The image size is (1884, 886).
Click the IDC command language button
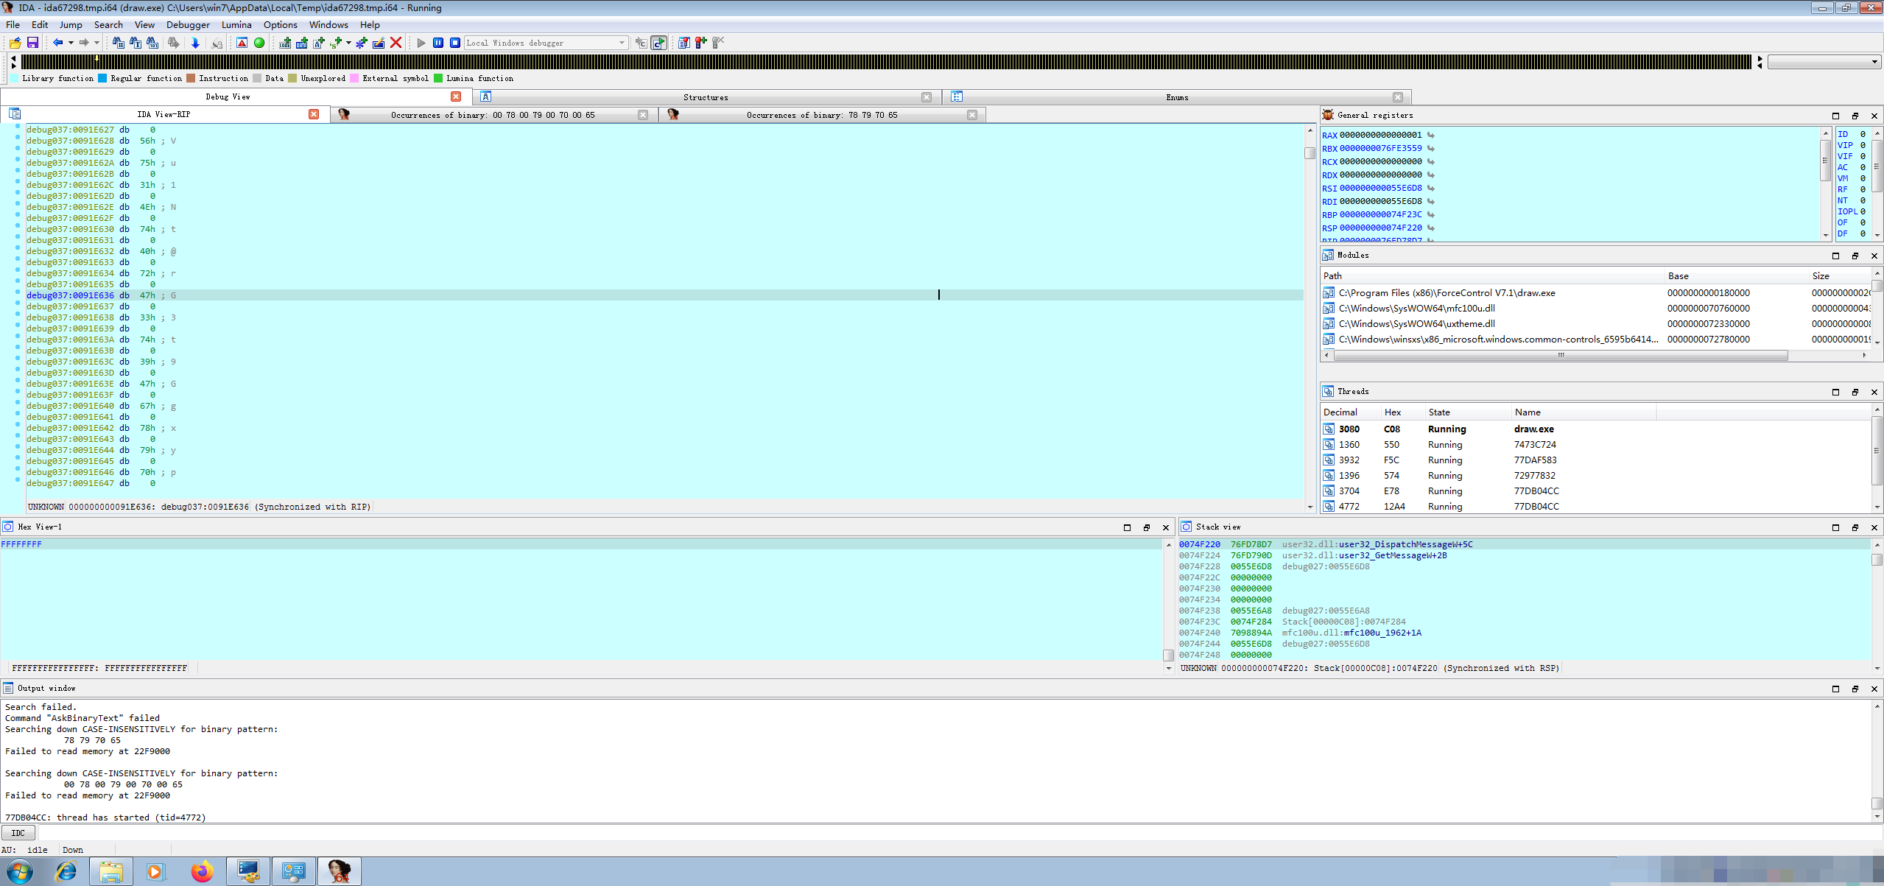click(18, 833)
